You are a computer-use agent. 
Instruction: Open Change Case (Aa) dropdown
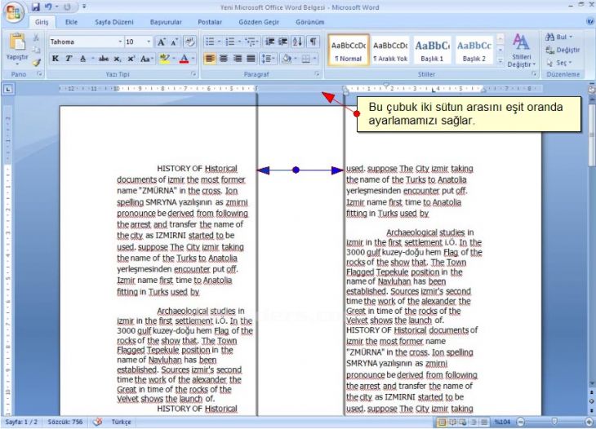click(146, 59)
